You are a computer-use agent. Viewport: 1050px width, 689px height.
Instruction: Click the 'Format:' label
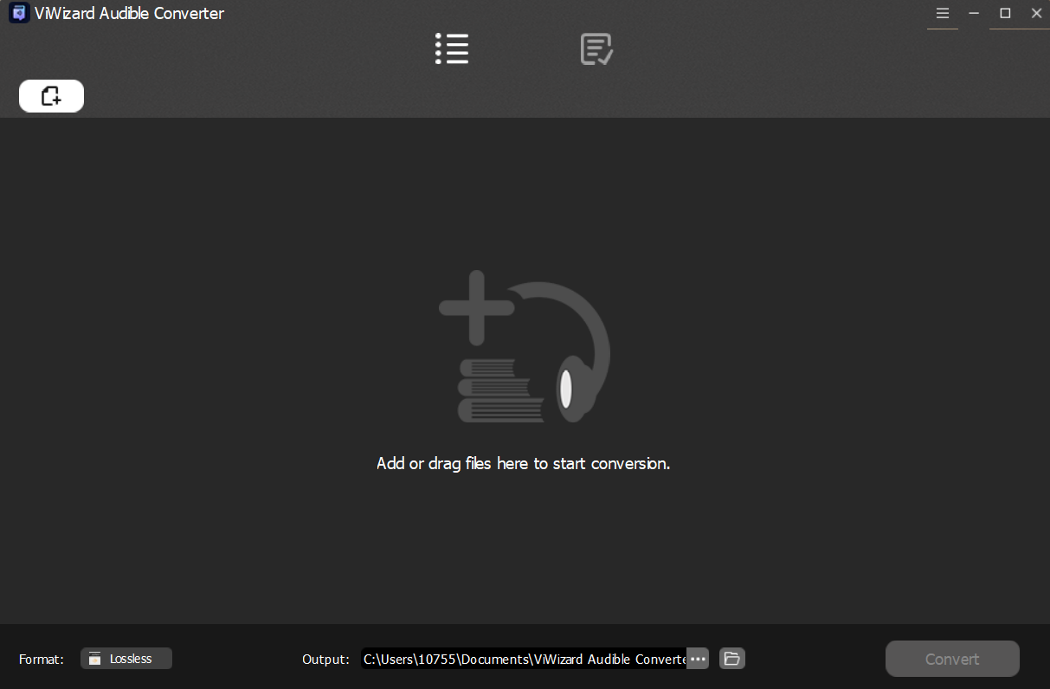tap(42, 660)
